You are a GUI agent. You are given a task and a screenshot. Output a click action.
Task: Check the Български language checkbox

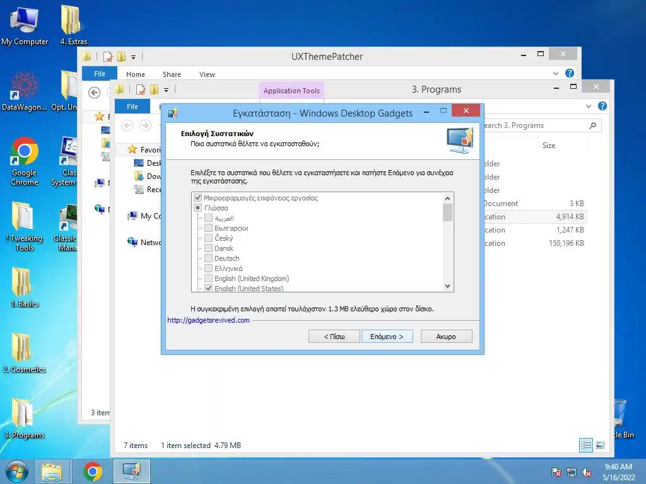(x=208, y=228)
